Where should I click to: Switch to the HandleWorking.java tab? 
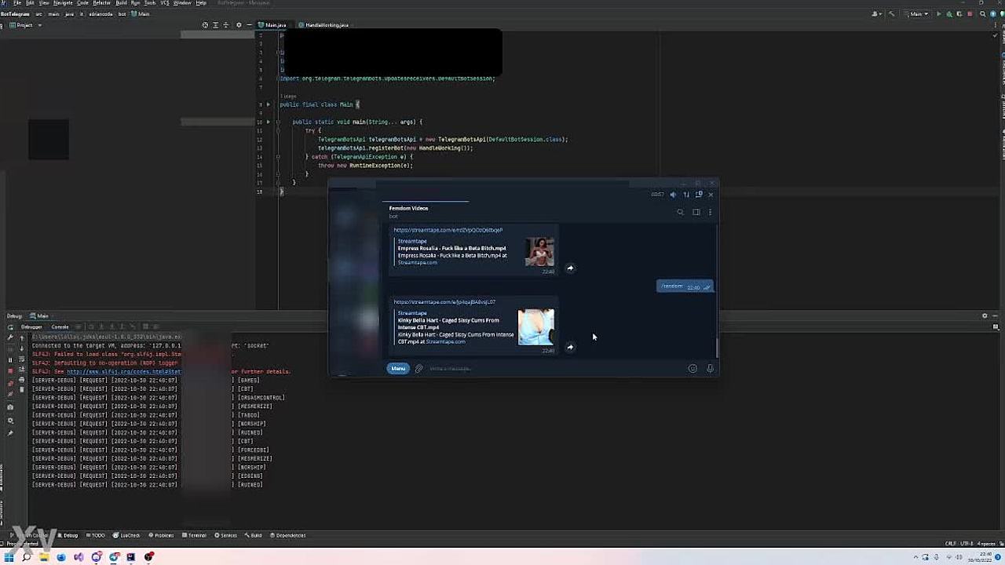click(326, 25)
